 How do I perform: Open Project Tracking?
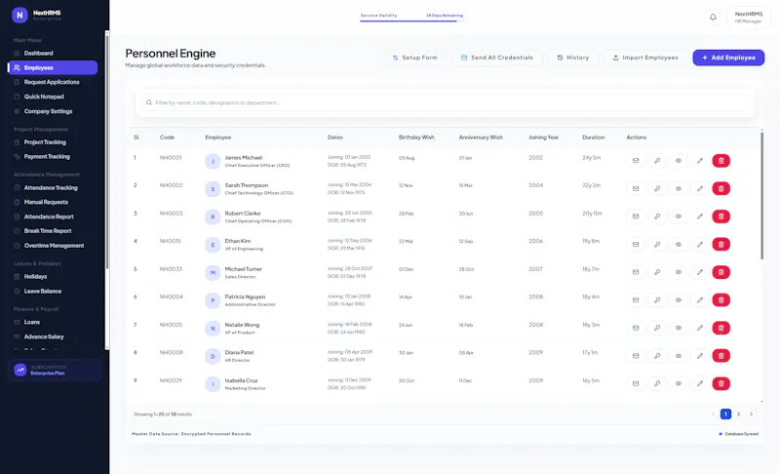53,142
